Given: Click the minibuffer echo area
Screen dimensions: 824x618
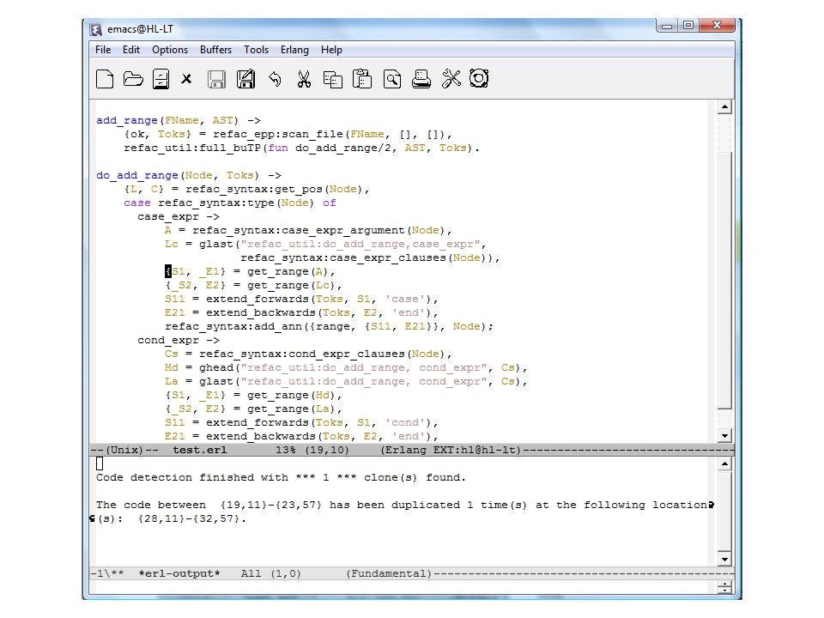Looking at the screenshot, I should click(403, 587).
